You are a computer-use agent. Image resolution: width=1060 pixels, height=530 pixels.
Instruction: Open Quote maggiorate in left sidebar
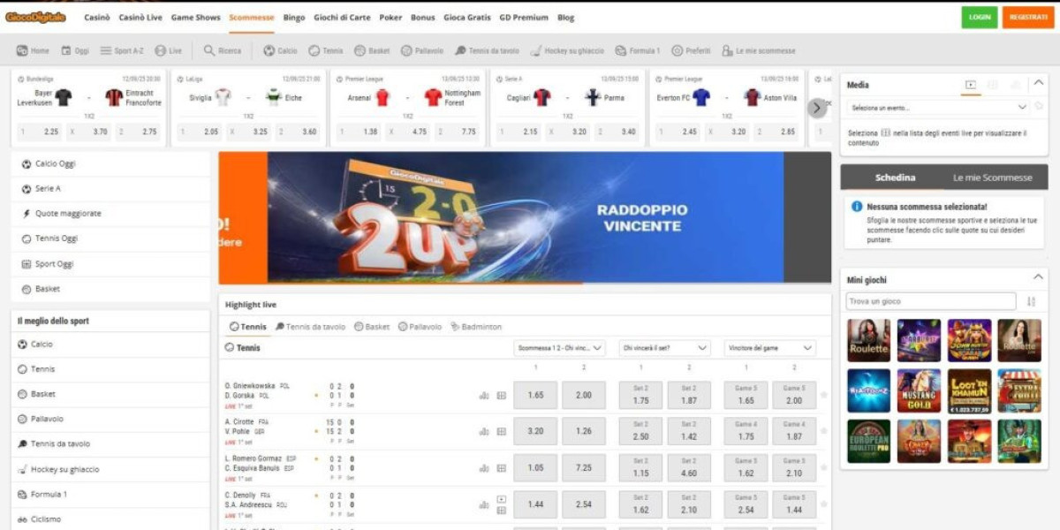pos(110,214)
